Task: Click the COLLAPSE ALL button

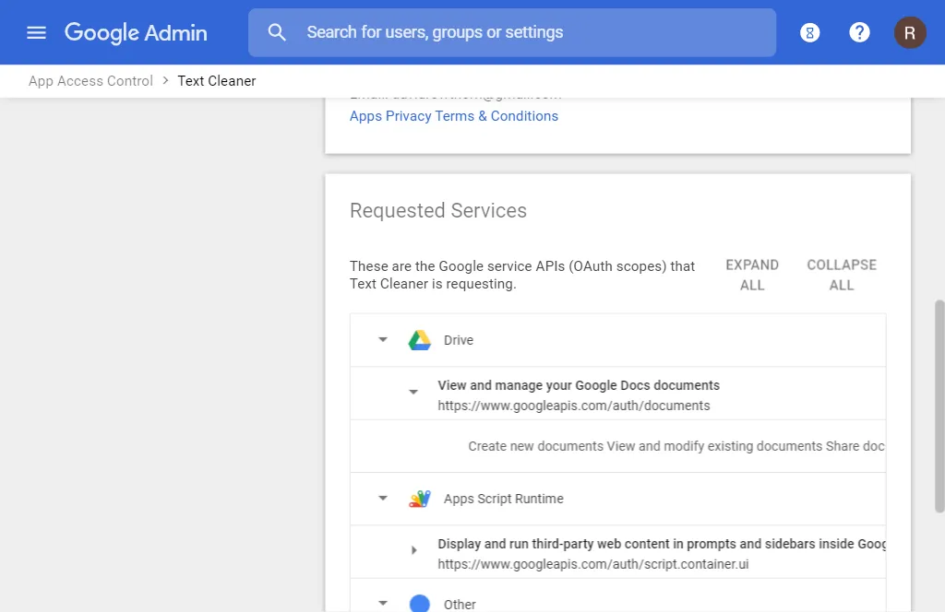Action: pos(842,275)
